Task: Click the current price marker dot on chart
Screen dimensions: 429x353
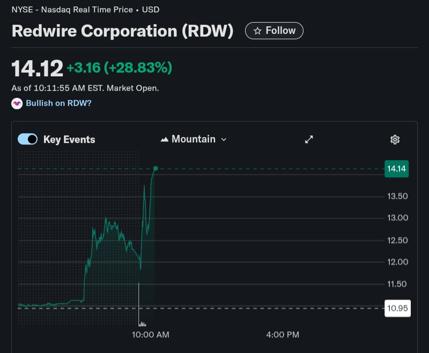Action: pos(156,168)
